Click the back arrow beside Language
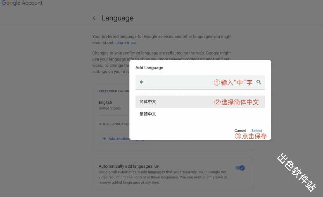 tap(95, 18)
